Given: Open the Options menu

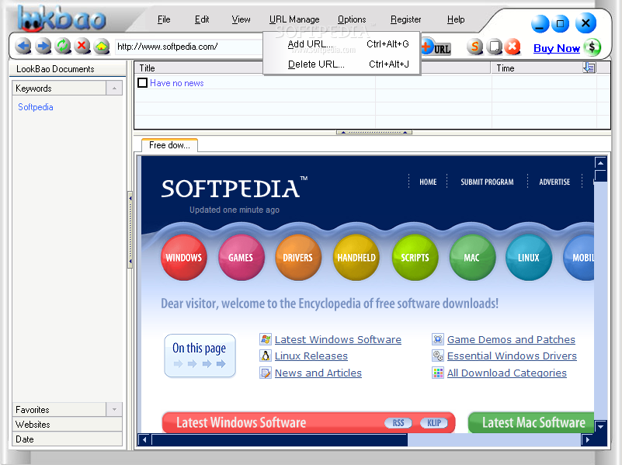Looking at the screenshot, I should pos(352,19).
